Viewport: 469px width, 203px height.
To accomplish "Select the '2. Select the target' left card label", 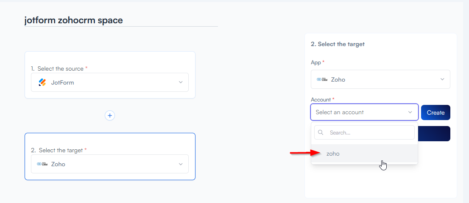I will point(57,150).
